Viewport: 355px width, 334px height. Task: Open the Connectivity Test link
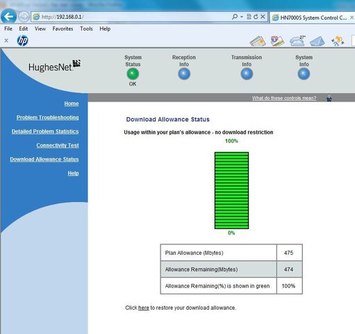coord(58,145)
